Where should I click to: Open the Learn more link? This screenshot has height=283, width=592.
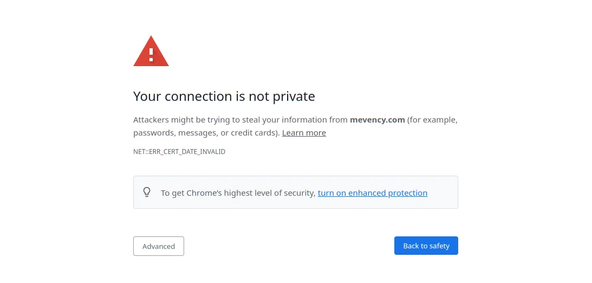pos(304,133)
